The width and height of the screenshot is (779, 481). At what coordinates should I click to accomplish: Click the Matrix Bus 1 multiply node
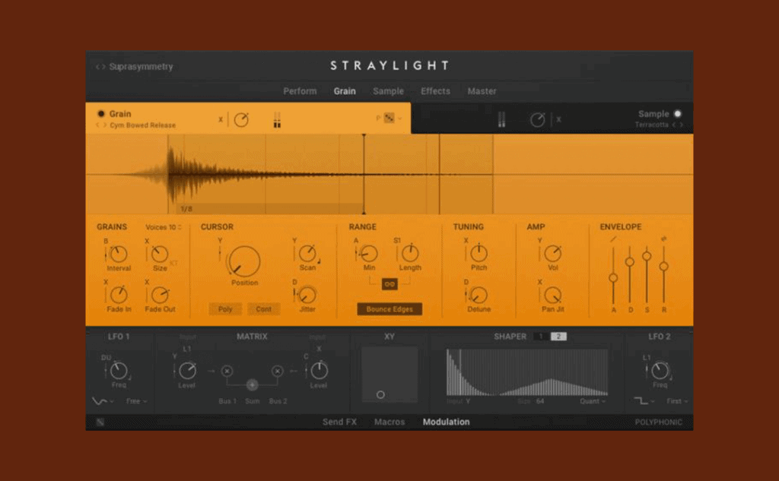point(227,371)
